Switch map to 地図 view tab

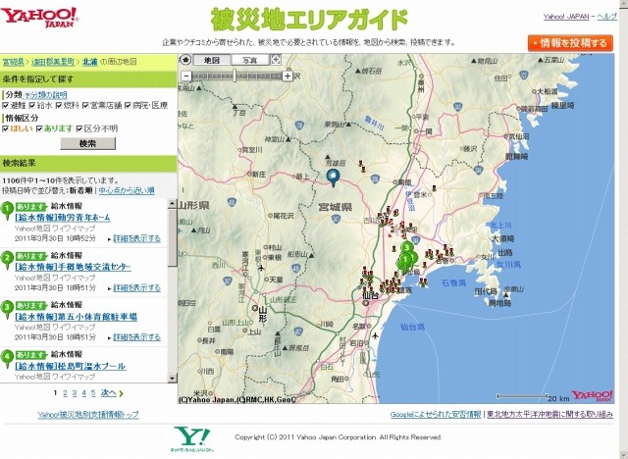pos(212,60)
